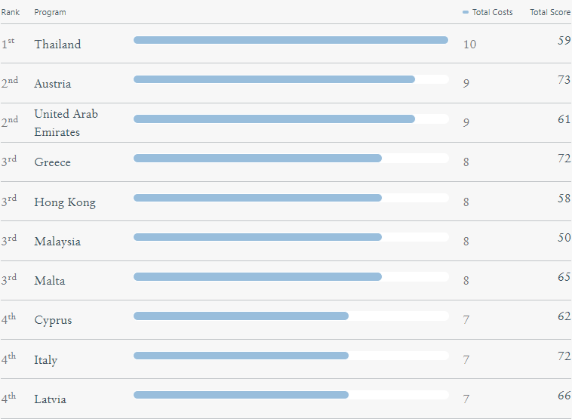Select the Total Costs column header
The height and width of the screenshot is (419, 572).
[x=492, y=12]
